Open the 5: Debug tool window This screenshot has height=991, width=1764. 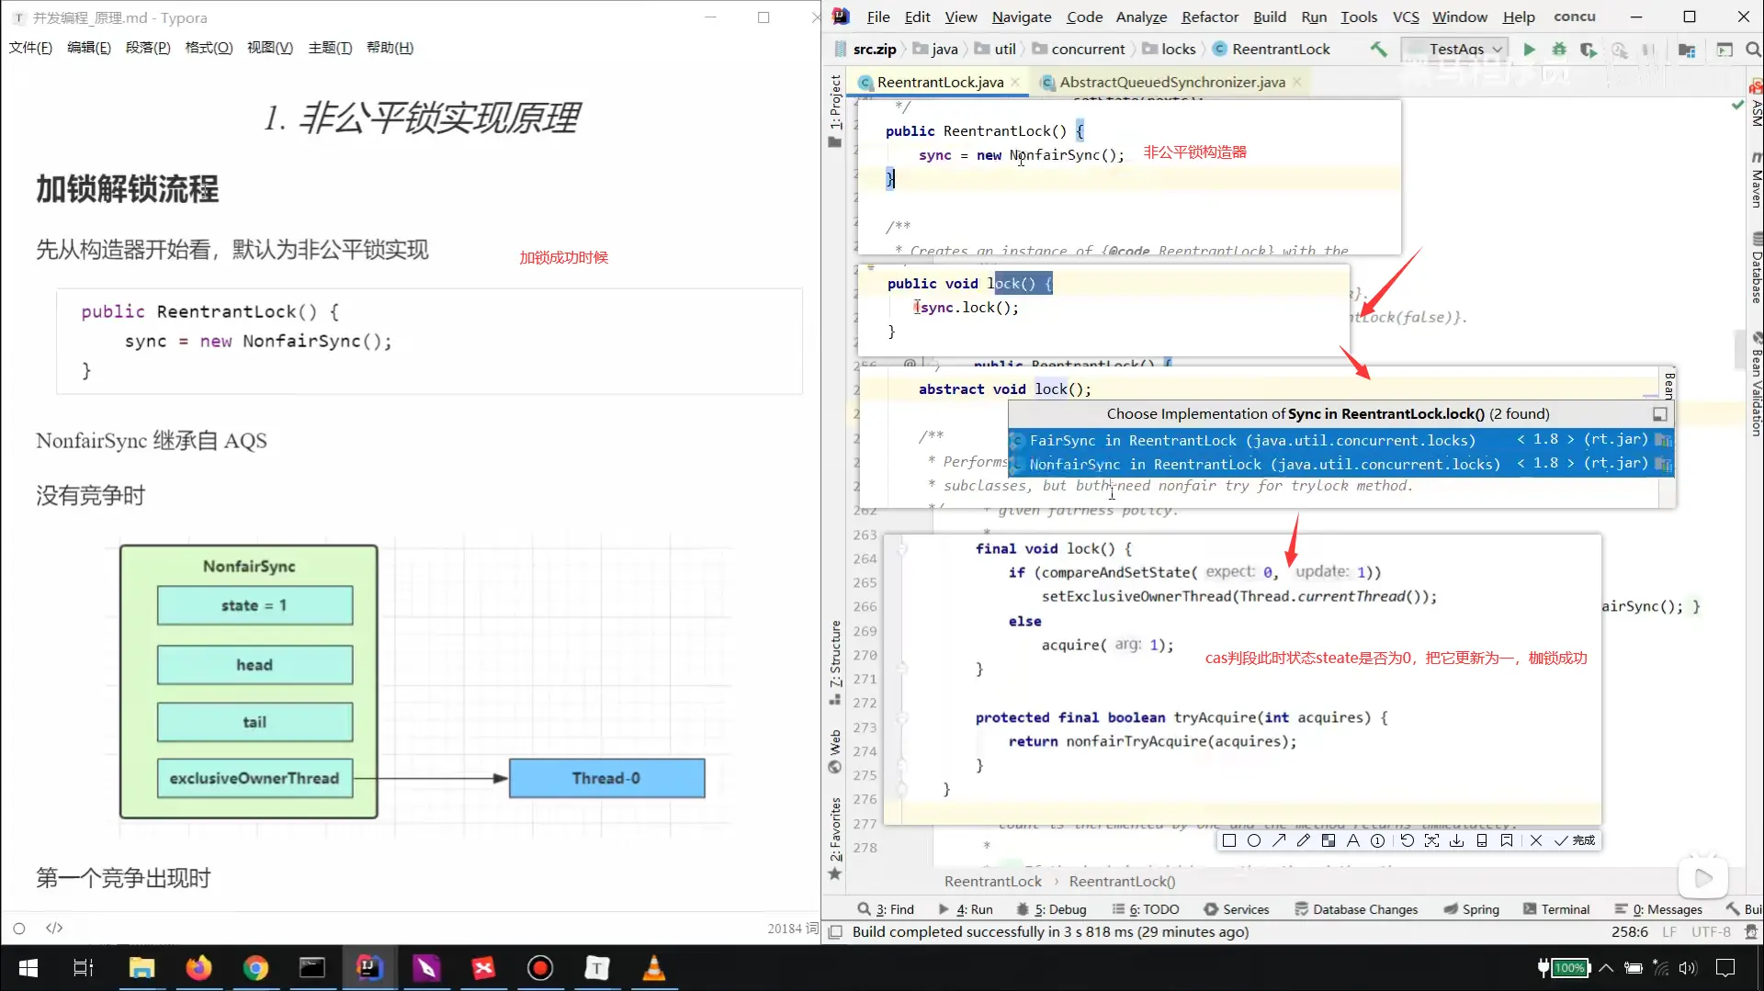pos(1051,909)
